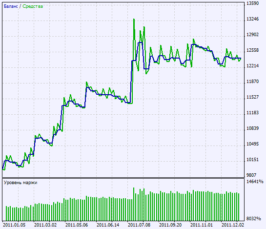Click the 14641% margin level label
This screenshot has height=229, width=266.
255,182
